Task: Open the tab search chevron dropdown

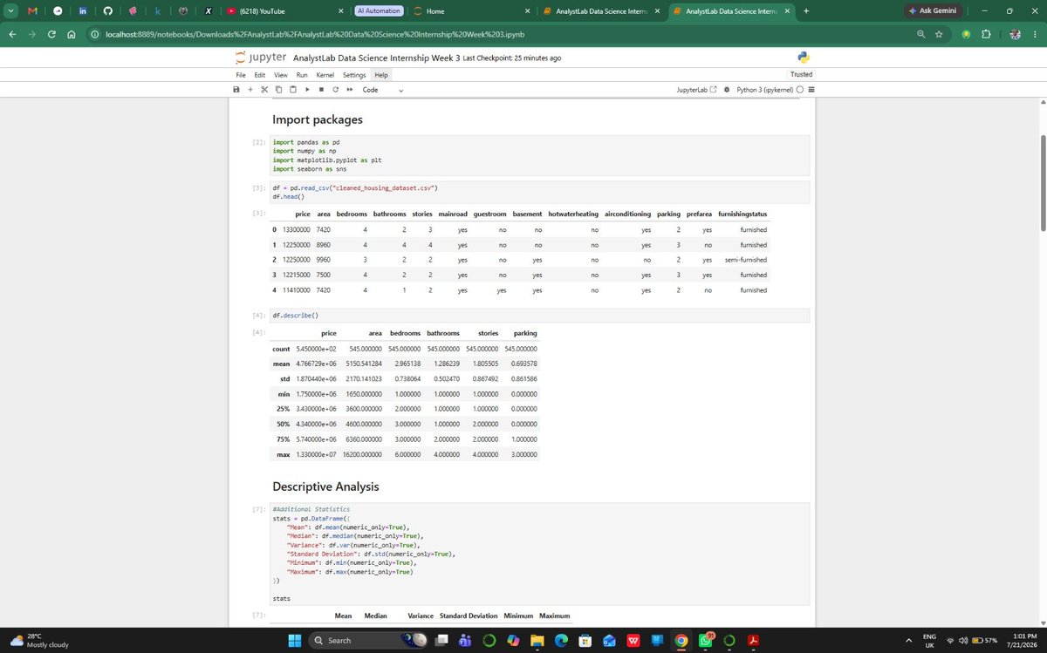Action: (10, 11)
